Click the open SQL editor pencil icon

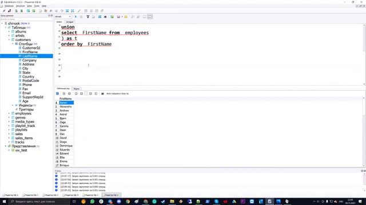pos(79,11)
